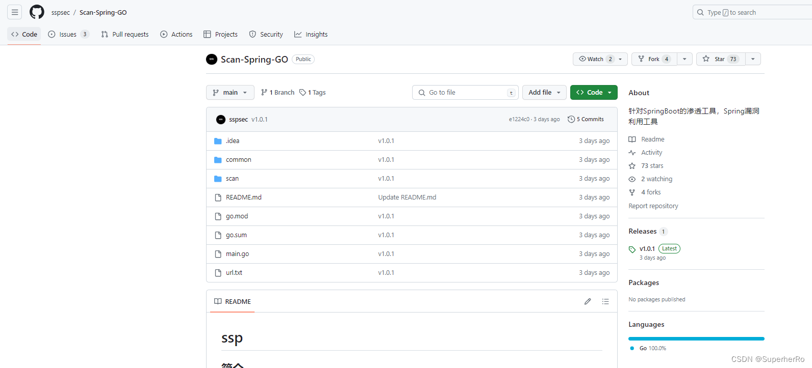Click the scan folder icon
812x368 pixels.
pos(218,179)
